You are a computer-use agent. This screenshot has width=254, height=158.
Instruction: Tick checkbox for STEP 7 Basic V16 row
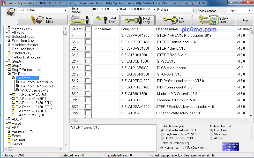pos(88,48)
